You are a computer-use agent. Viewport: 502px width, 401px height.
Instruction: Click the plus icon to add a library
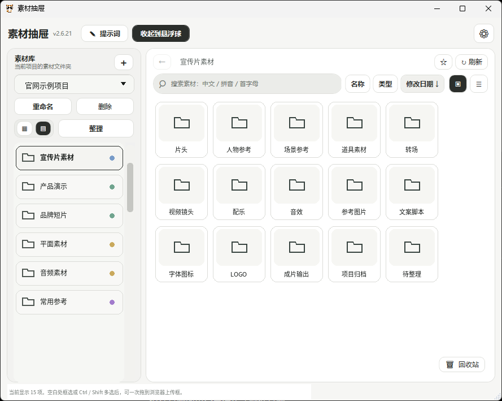124,63
